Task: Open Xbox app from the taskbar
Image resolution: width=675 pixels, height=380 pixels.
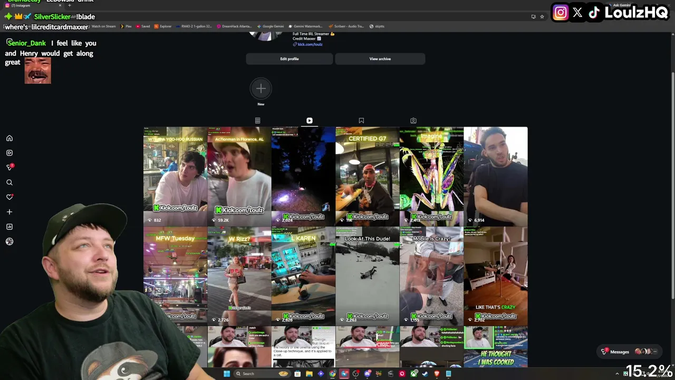Action: point(413,374)
